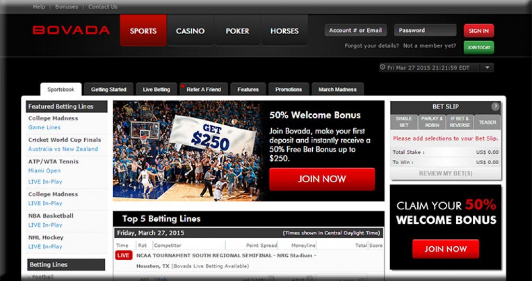The width and height of the screenshot is (532, 281).
Task: Switch to the Features tab
Action: [x=248, y=89]
